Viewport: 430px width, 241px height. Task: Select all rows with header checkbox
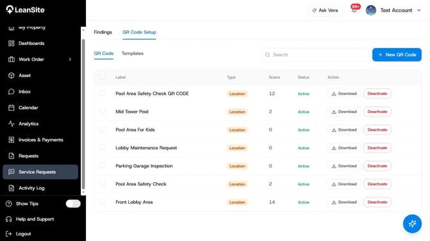coord(102,77)
